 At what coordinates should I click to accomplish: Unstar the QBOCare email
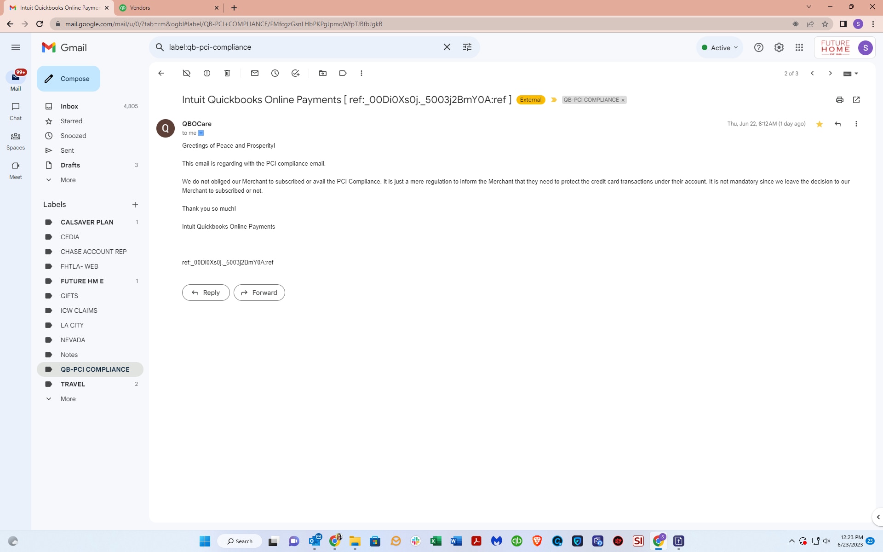[819, 124]
